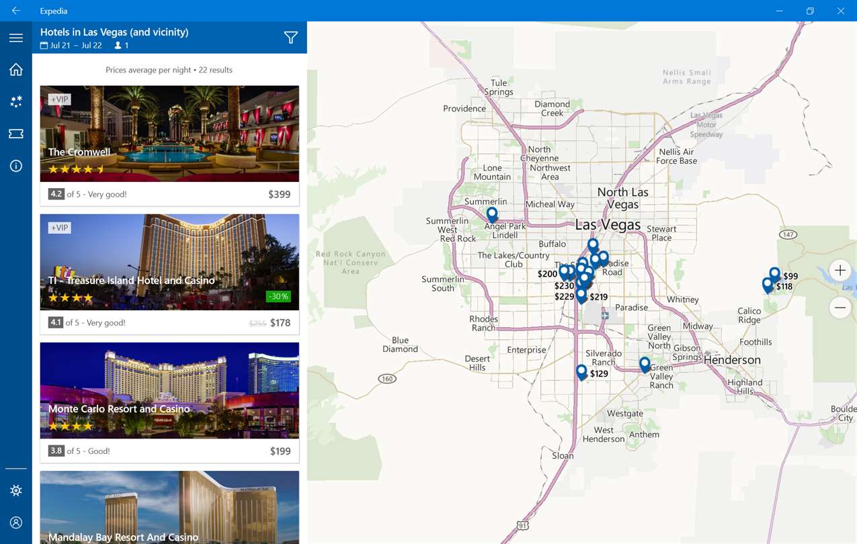This screenshot has width=857, height=544.
Task: Select the $200 map pin
Action: tap(565, 272)
